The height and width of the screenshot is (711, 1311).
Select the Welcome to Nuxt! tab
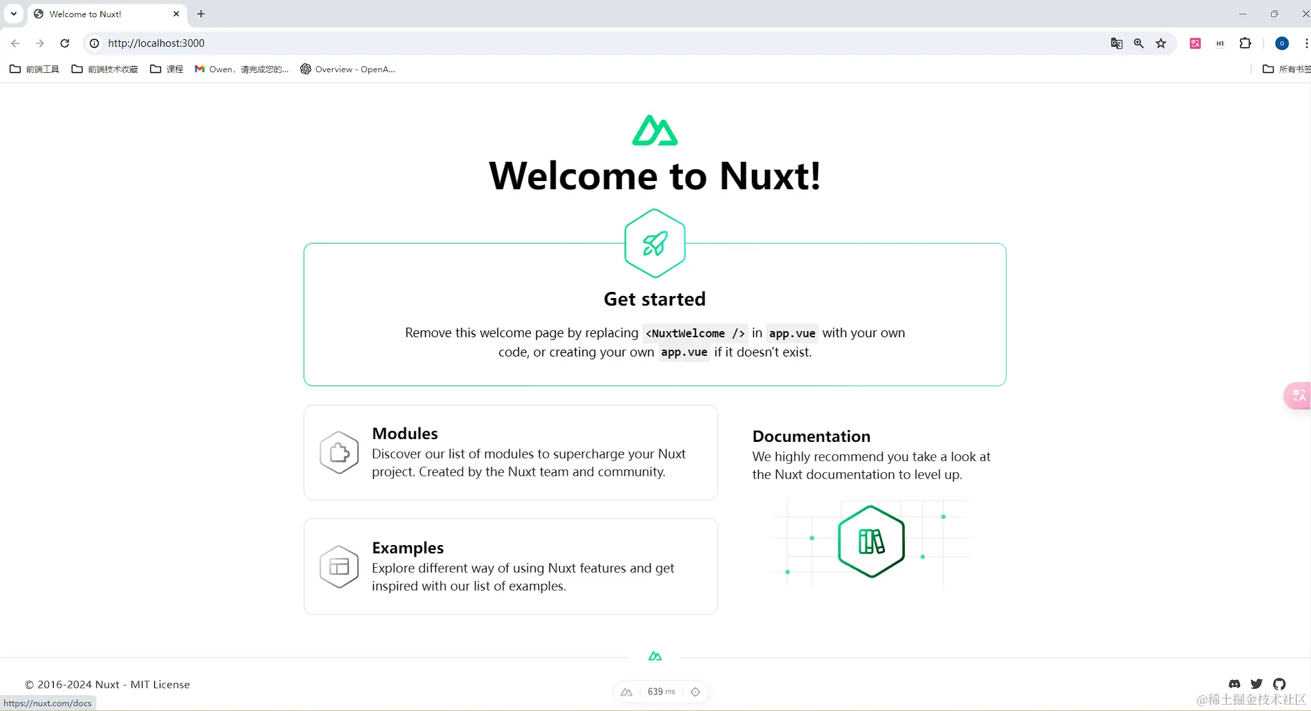[x=107, y=14]
